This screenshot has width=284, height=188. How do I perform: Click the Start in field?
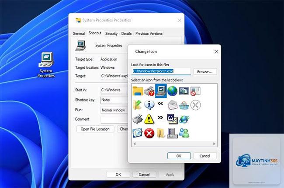point(114,90)
